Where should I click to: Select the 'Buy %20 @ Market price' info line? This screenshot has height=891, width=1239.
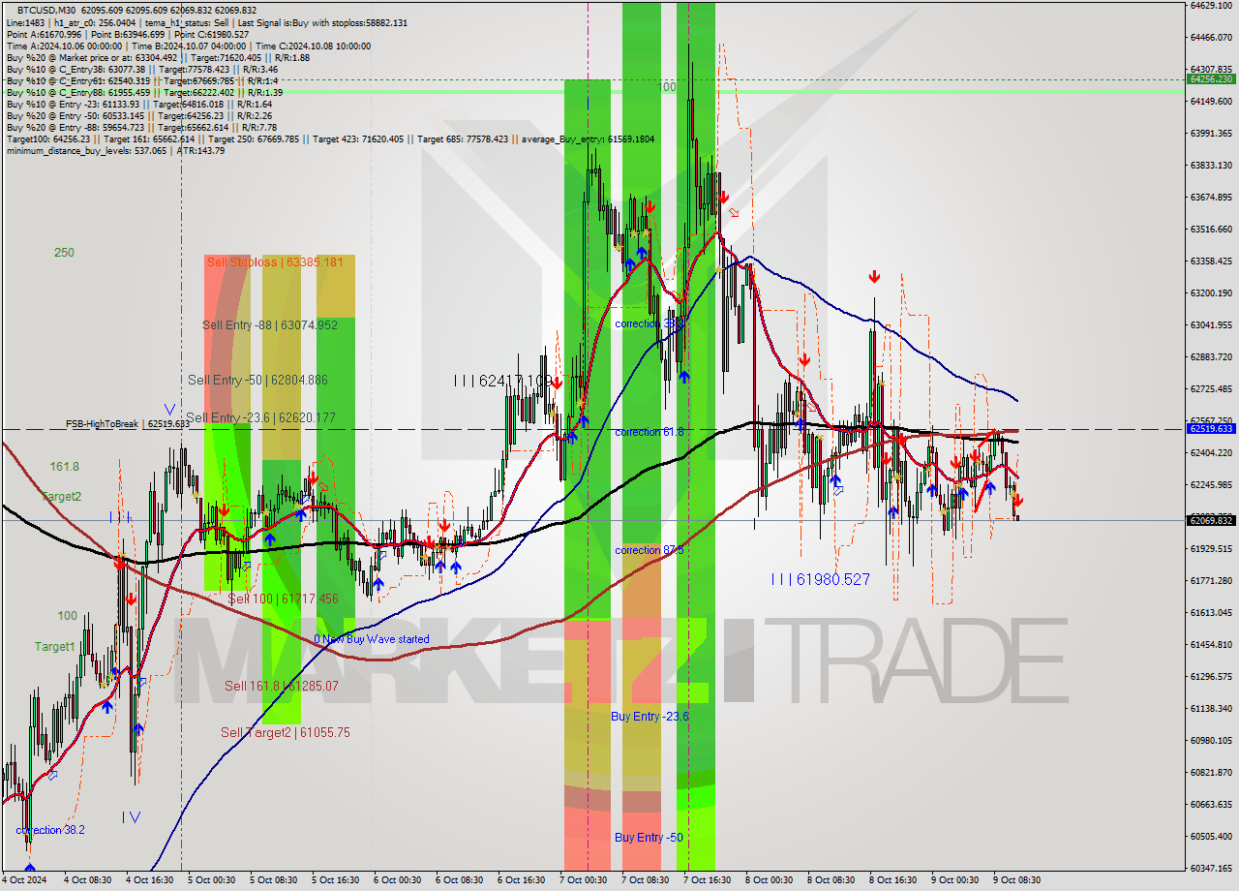(x=158, y=57)
